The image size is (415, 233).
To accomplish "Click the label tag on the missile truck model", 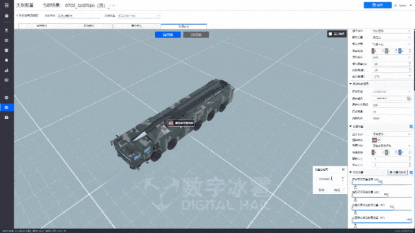I will click(x=181, y=123).
